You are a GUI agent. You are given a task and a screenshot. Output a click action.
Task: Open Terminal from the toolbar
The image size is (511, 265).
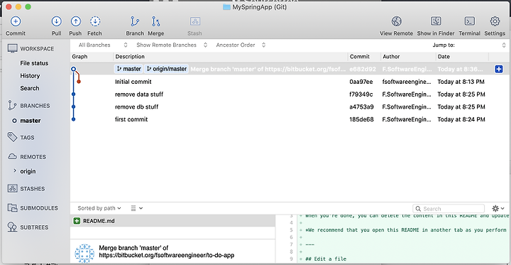click(470, 21)
